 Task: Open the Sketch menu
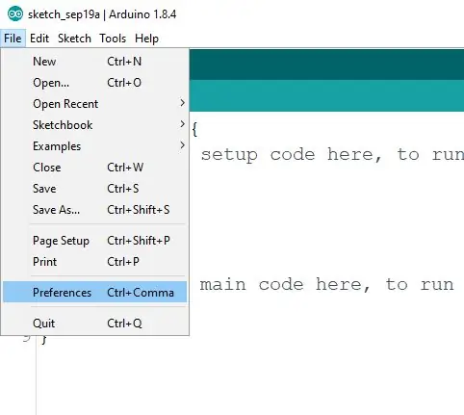point(74,39)
